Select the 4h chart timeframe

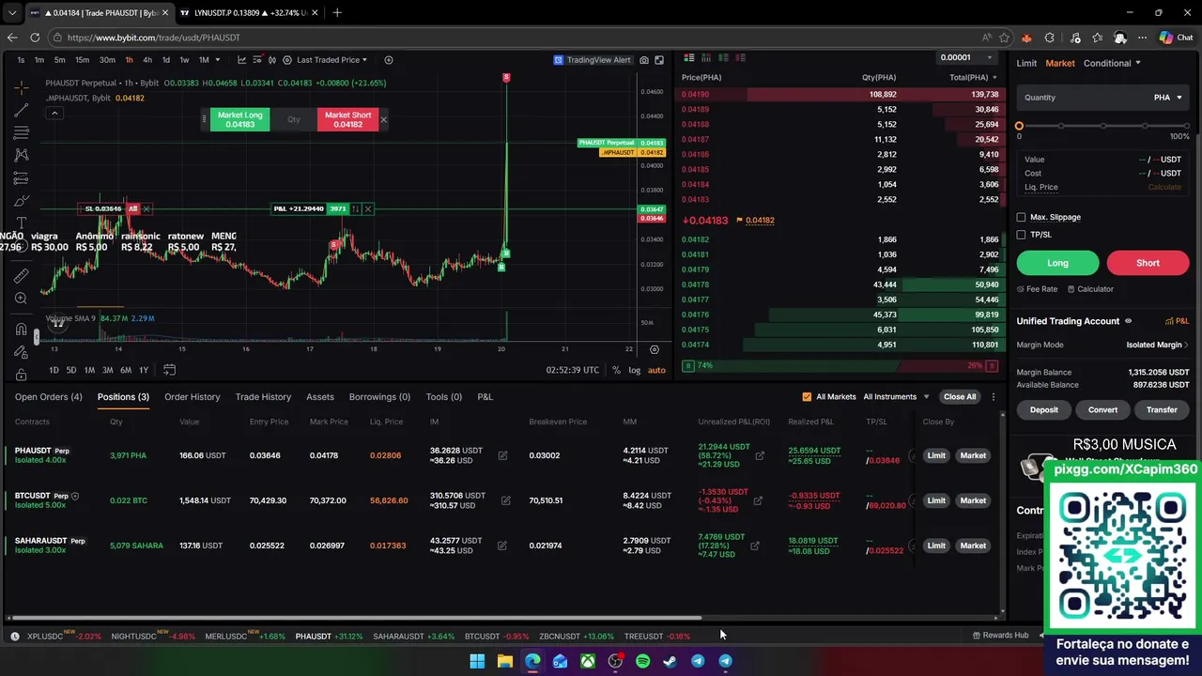147,60
